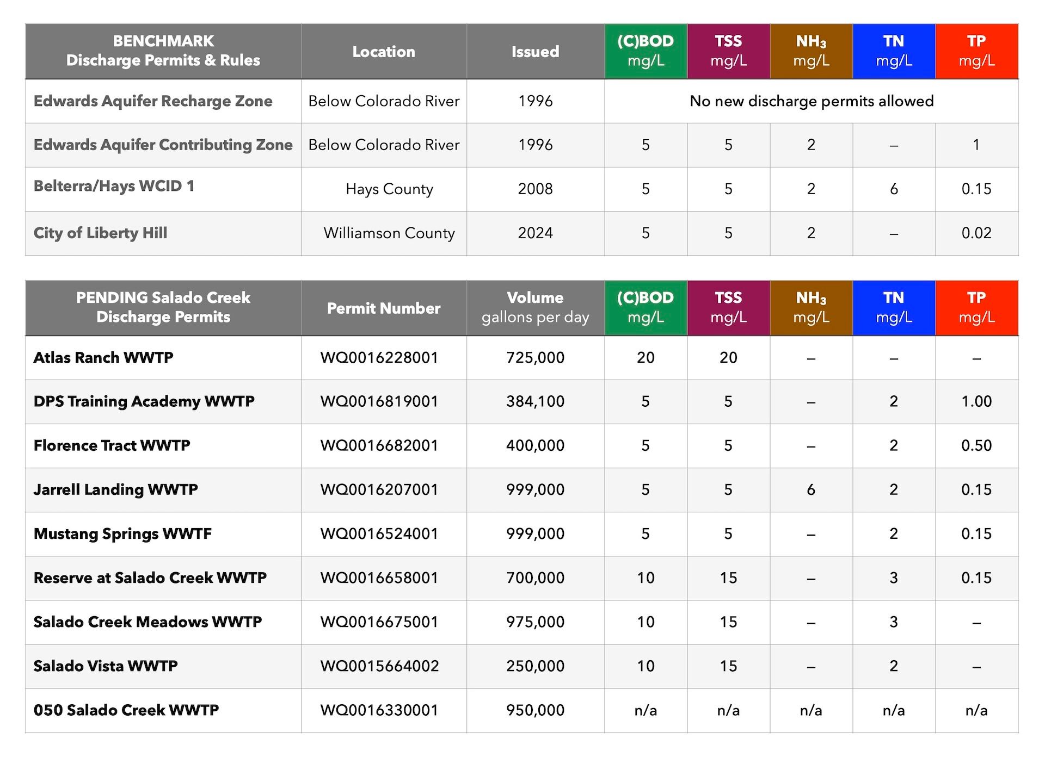1045x757 pixels.
Task: Click permit number WQ0016819001
Action: [x=379, y=401]
